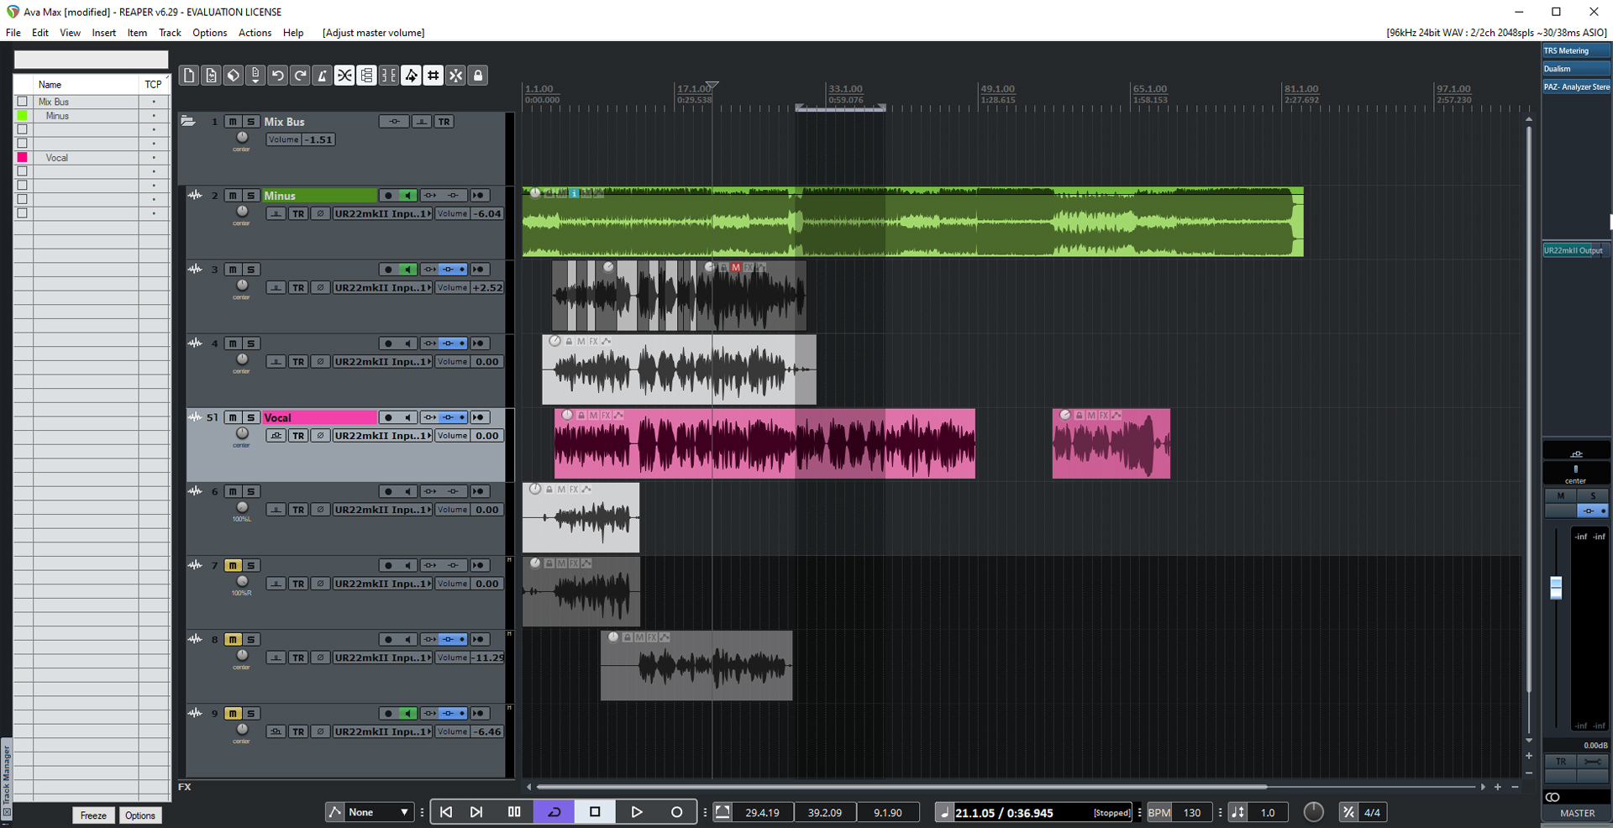Viewport: 1613px width, 828px height.
Task: Open the TRS Metering plugin slot
Action: coord(1576,50)
